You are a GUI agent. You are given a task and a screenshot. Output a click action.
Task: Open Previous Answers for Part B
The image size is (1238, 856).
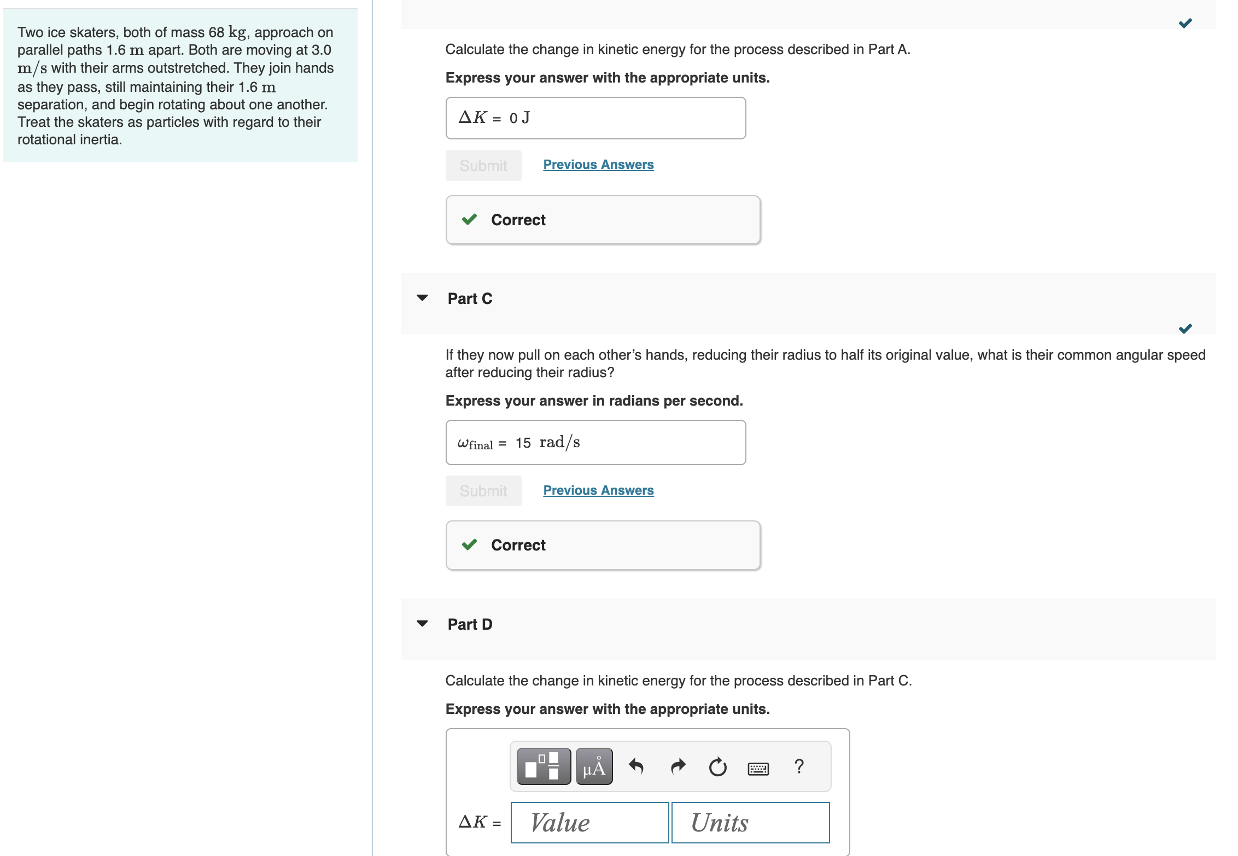pyautogui.click(x=598, y=164)
